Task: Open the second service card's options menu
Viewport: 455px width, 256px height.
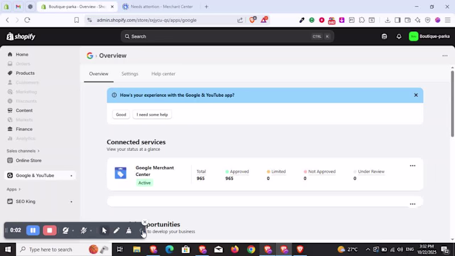Action: [x=412, y=204]
